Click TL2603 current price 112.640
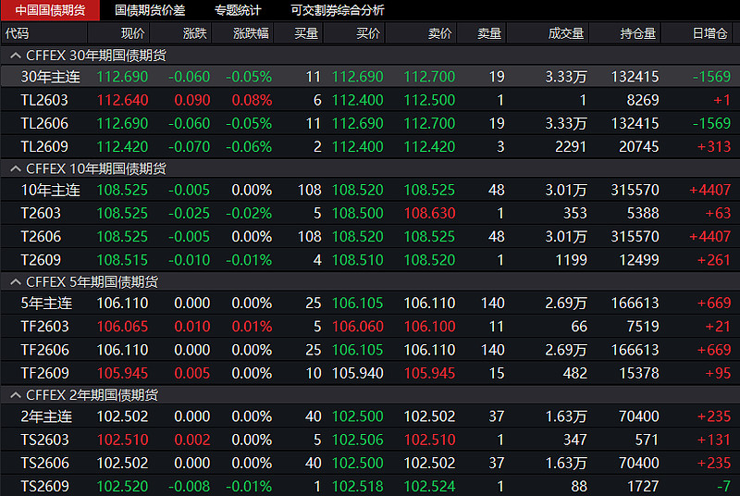 122,100
